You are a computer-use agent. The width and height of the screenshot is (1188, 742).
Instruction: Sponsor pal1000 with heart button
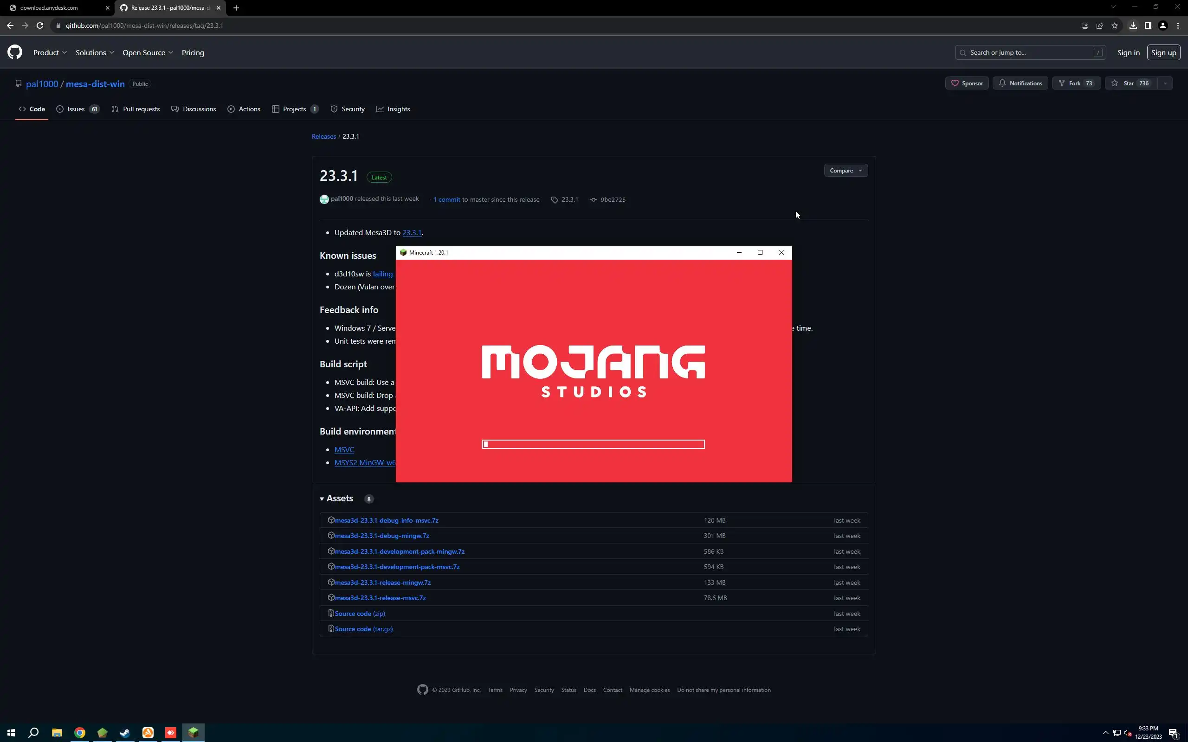967,83
